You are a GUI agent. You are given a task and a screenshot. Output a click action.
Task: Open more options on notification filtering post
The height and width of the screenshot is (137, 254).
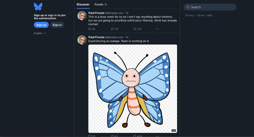click(157, 29)
